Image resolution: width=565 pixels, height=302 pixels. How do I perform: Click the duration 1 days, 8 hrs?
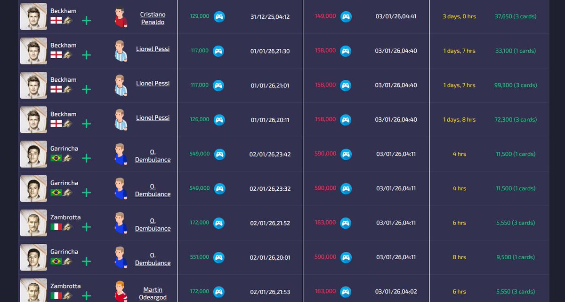[x=459, y=120]
